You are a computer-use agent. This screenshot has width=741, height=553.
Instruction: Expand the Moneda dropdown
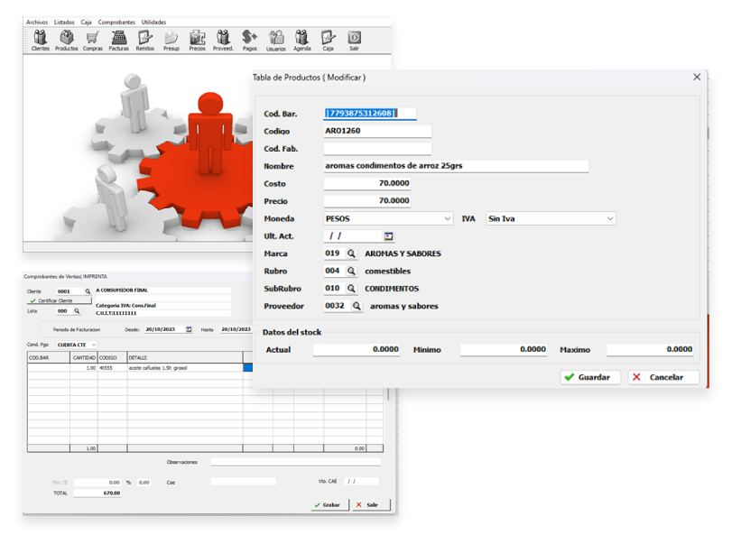point(448,218)
